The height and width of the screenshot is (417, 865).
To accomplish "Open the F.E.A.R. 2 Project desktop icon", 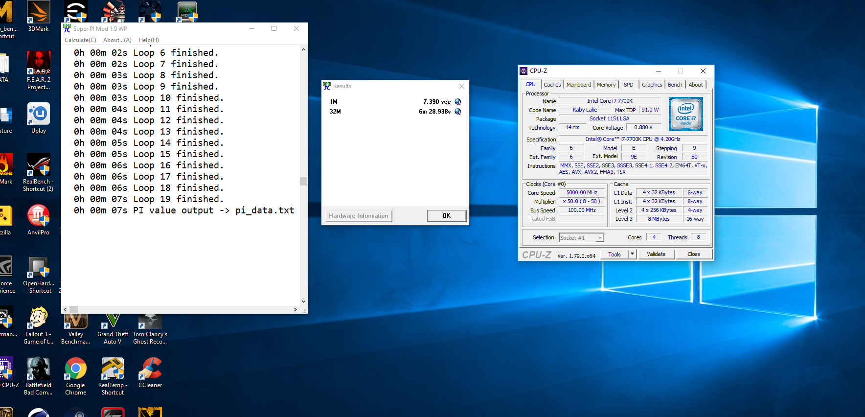I will [38, 70].
